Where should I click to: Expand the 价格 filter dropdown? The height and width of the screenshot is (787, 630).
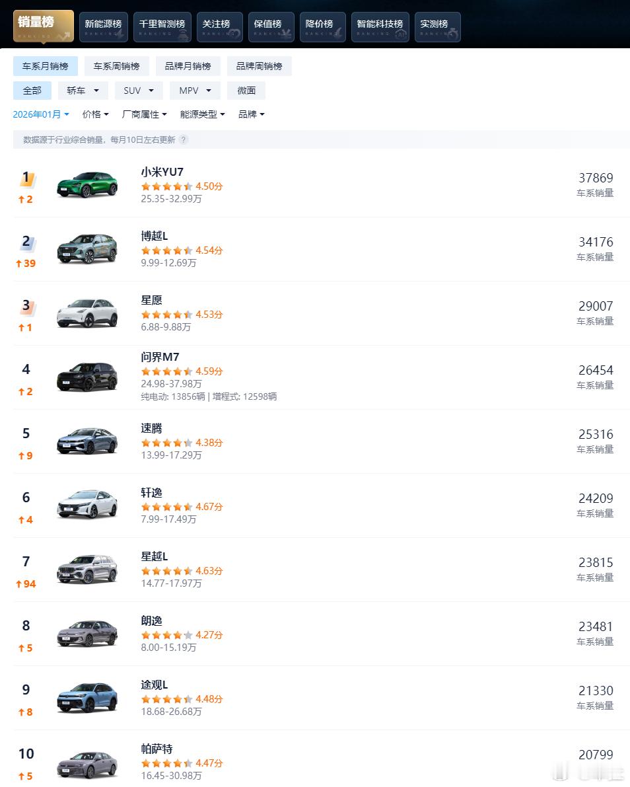[x=94, y=114]
